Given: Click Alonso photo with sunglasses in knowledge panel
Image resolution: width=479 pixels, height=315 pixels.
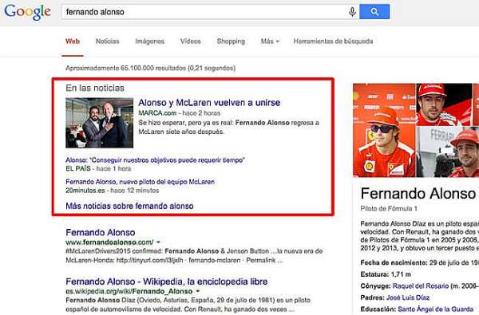Looking at the screenshot, I should pos(384,142).
